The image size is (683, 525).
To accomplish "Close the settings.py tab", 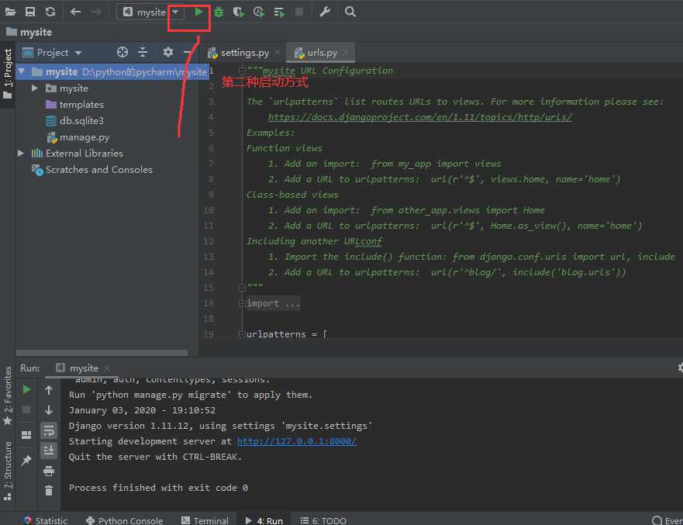I will 278,52.
